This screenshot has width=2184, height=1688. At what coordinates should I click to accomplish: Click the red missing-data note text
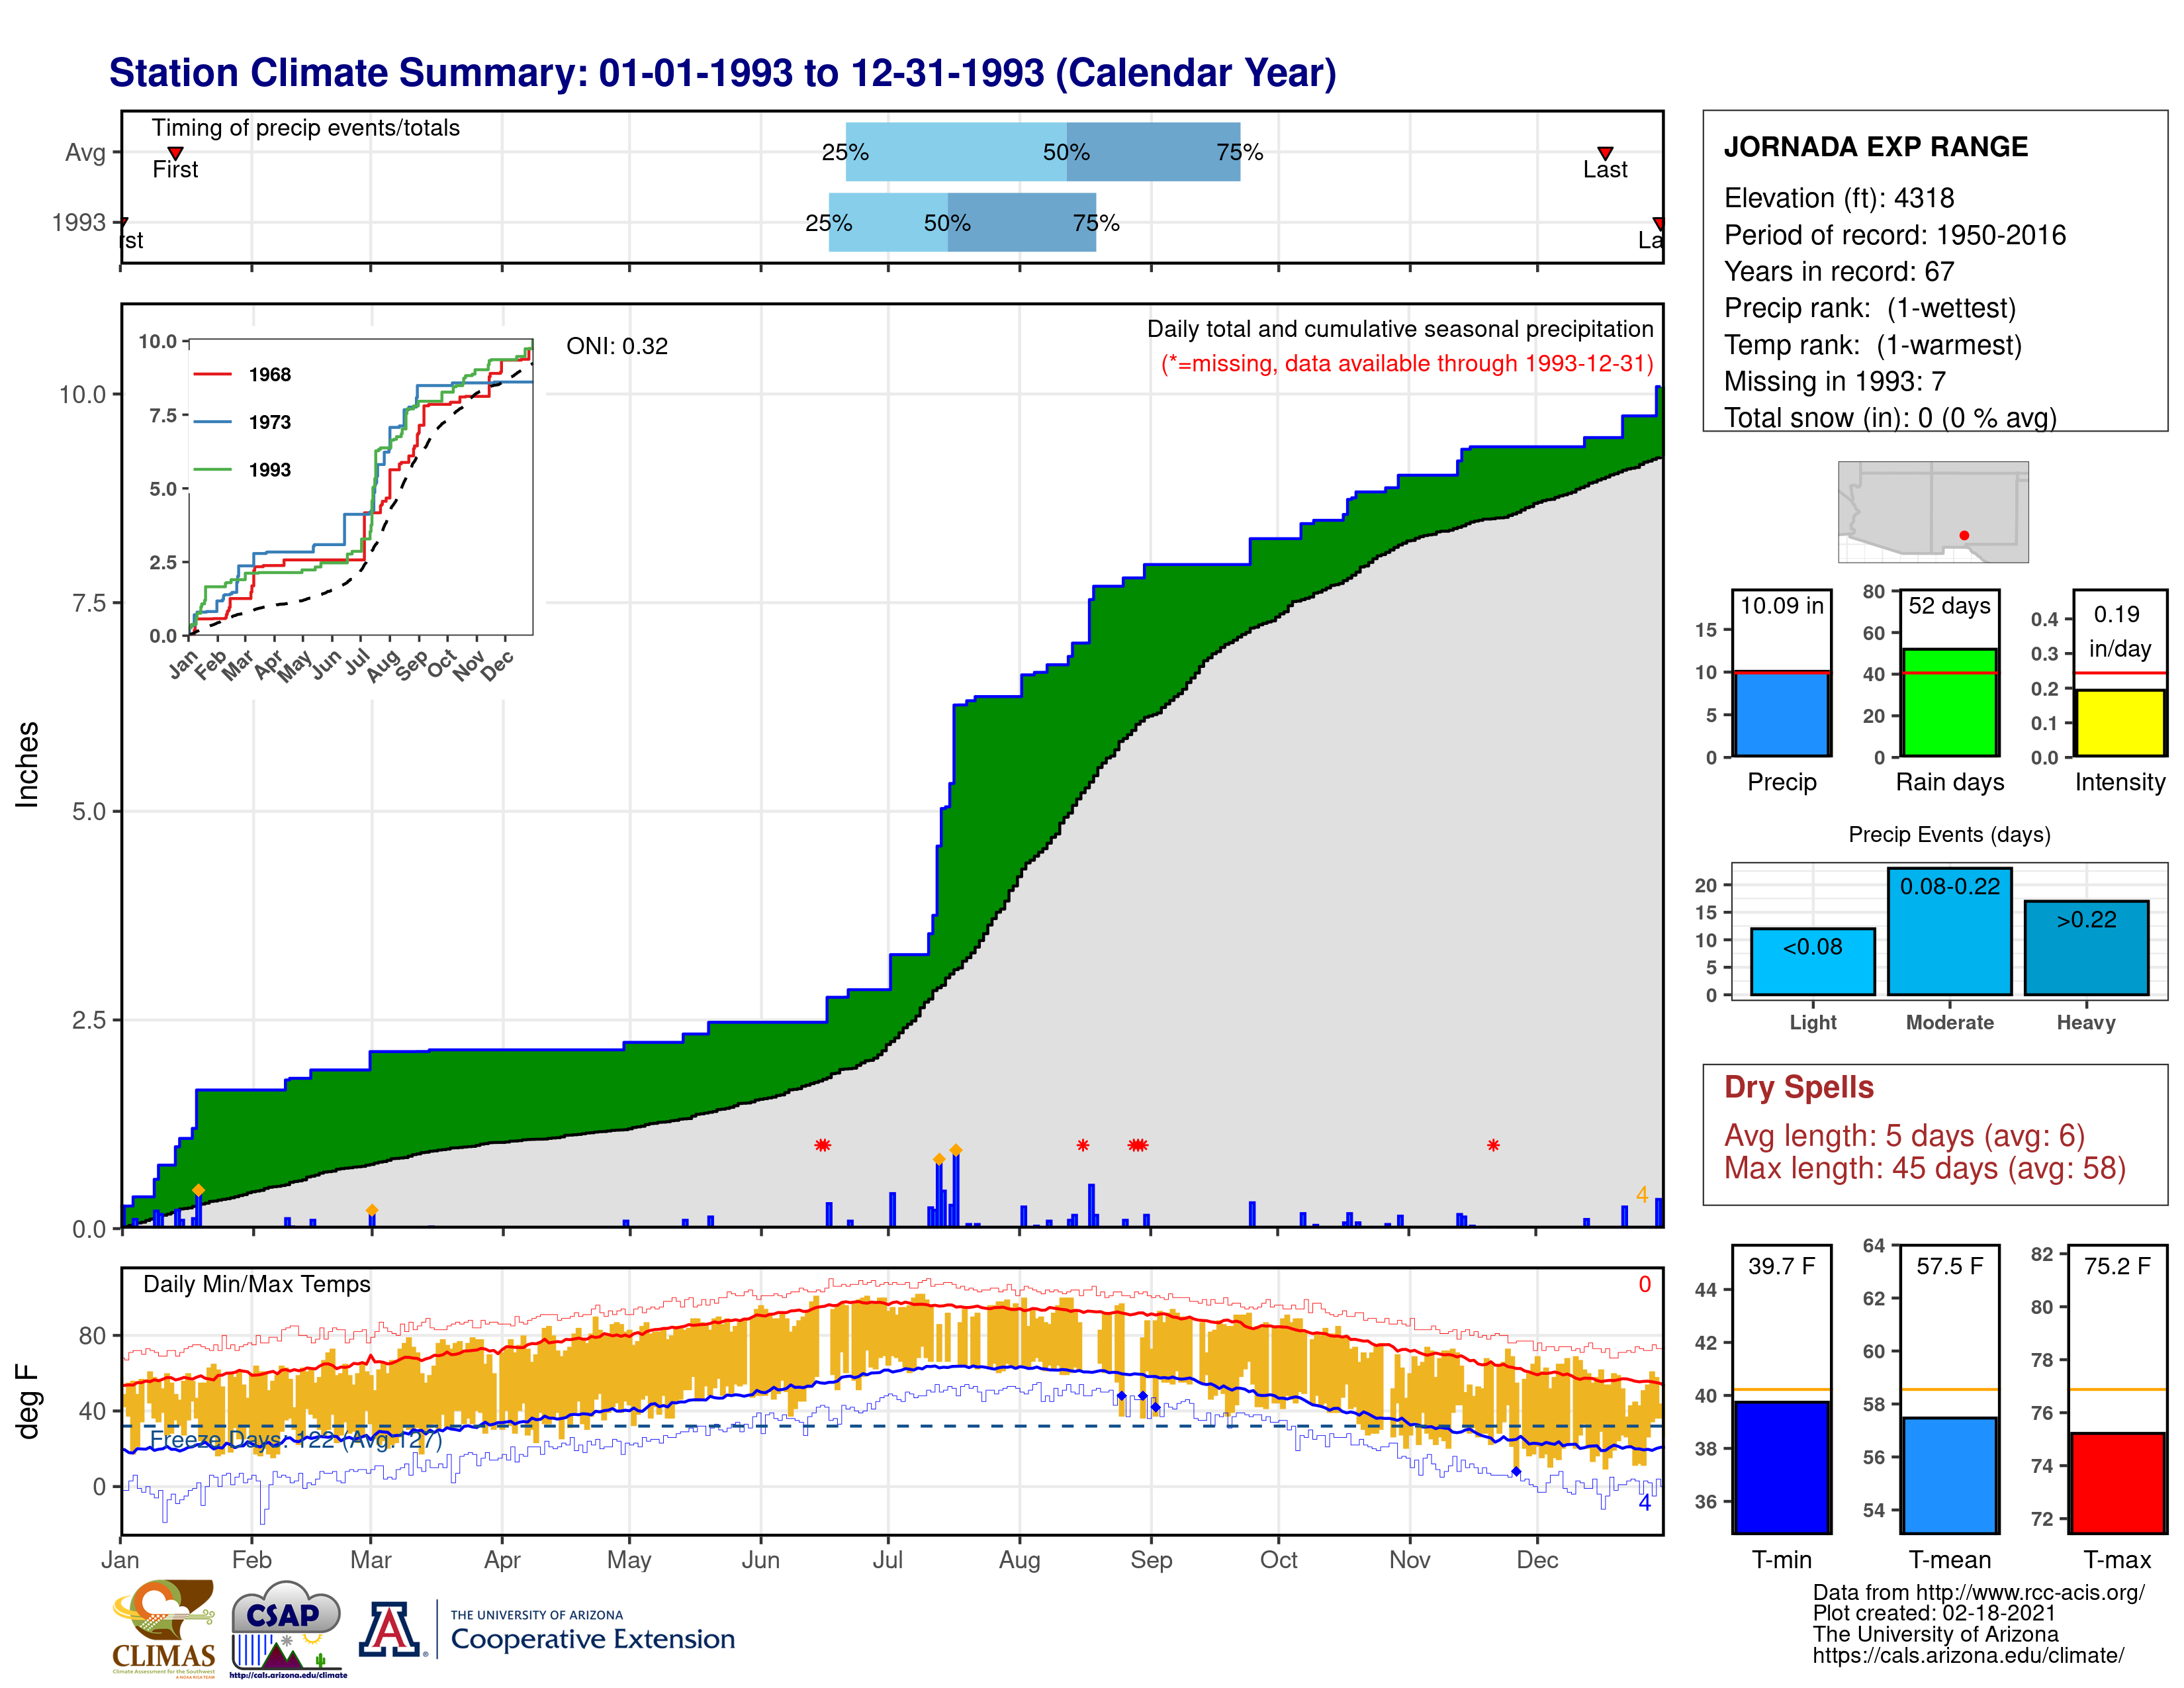click(x=1407, y=363)
